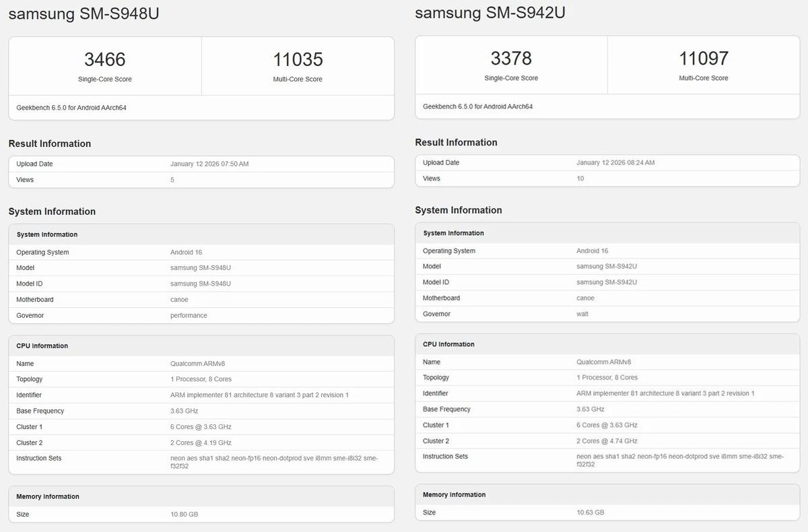
Task: Select the 10.63 GB memory size
Action: click(590, 512)
